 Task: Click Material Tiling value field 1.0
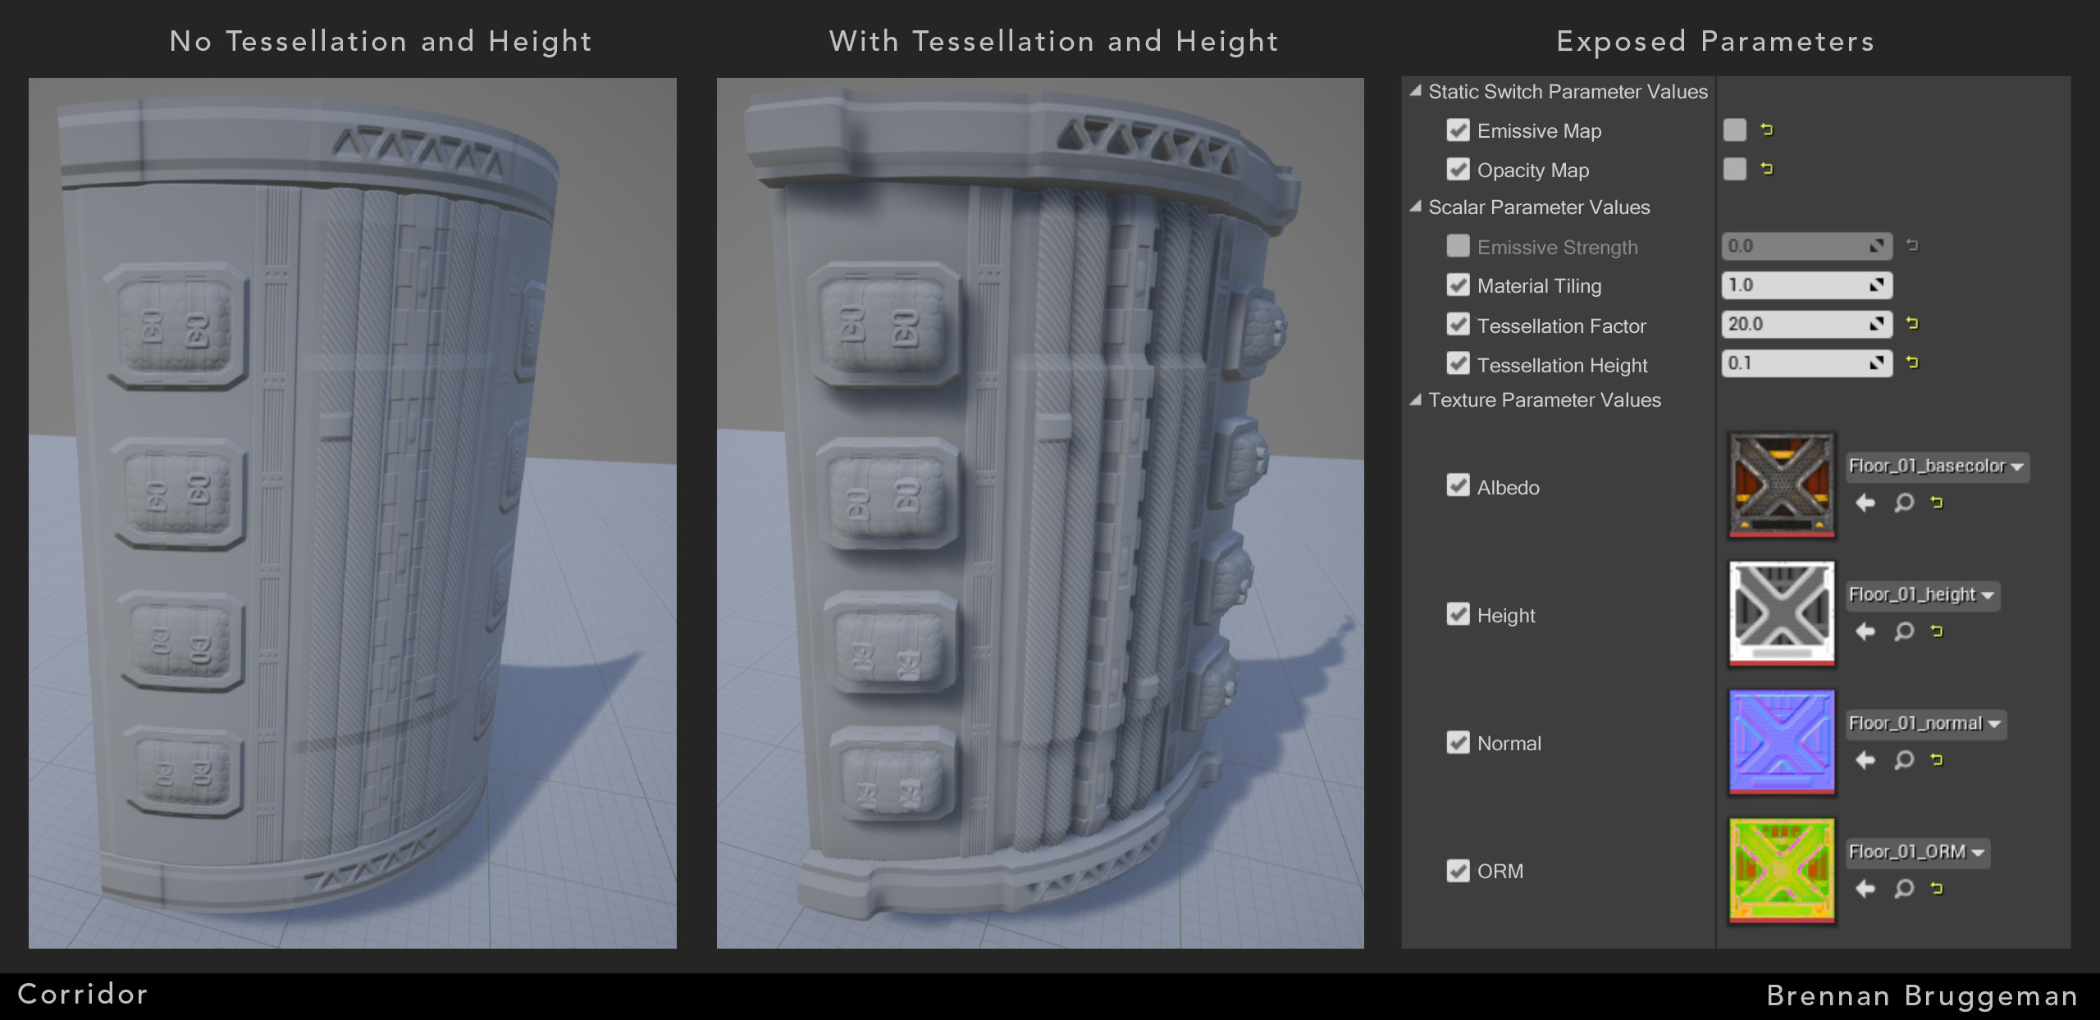(x=1806, y=285)
